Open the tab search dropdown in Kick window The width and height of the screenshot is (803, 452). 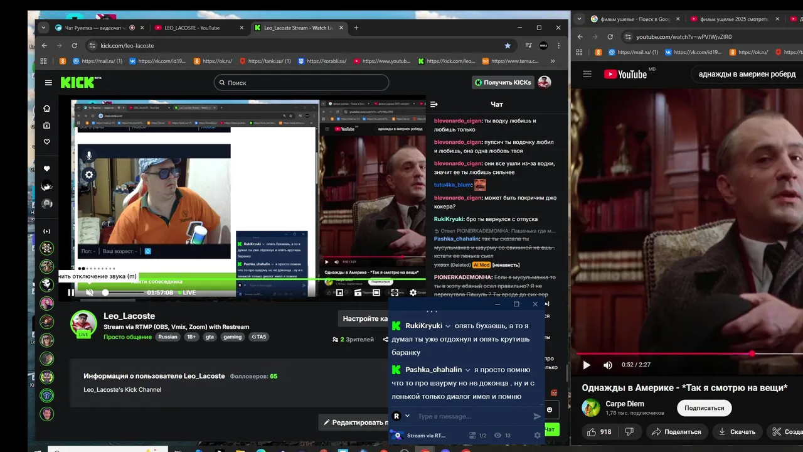click(43, 28)
